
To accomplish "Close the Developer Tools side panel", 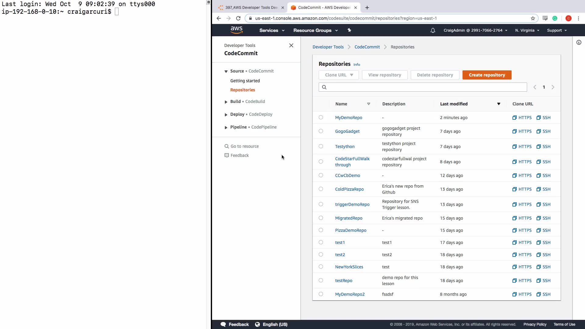I will tap(291, 45).
